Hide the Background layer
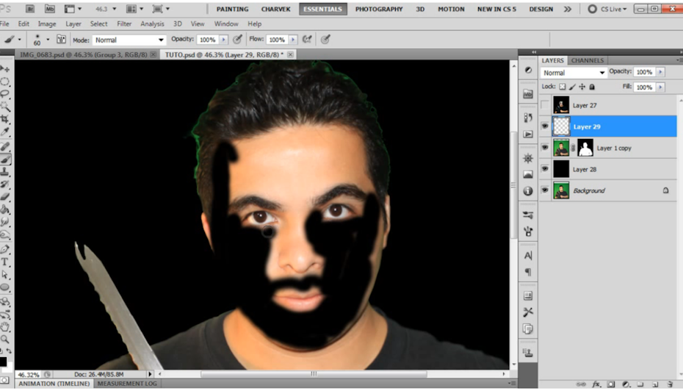Viewport: 683px width, 391px height. click(545, 190)
